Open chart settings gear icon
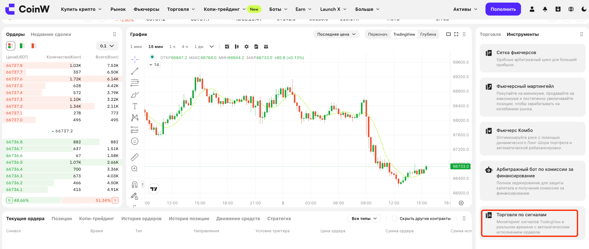589x249 pixels. (246, 47)
